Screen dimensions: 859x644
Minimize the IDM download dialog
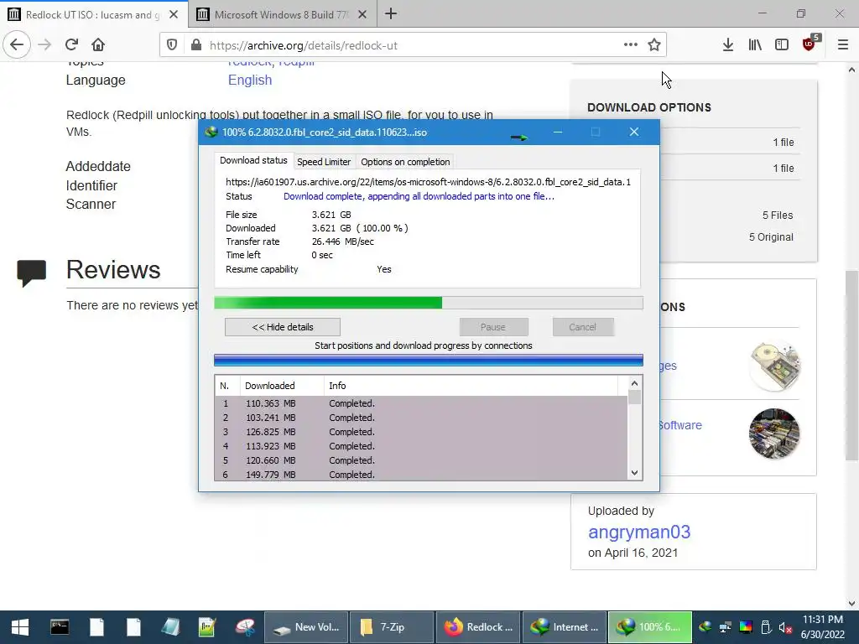[558, 132]
